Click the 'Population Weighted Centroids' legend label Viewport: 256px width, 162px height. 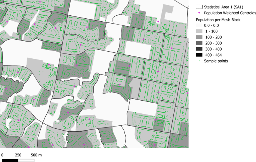[230, 13]
